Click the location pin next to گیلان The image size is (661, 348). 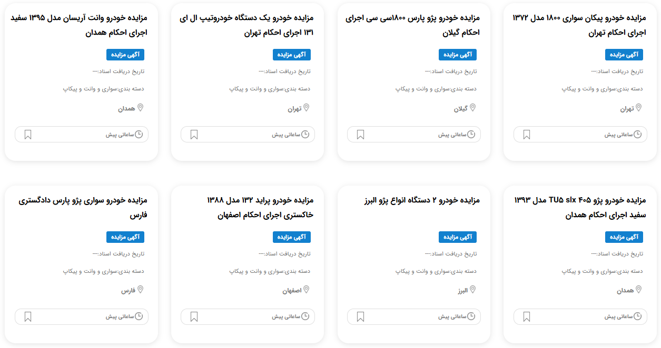click(x=472, y=108)
